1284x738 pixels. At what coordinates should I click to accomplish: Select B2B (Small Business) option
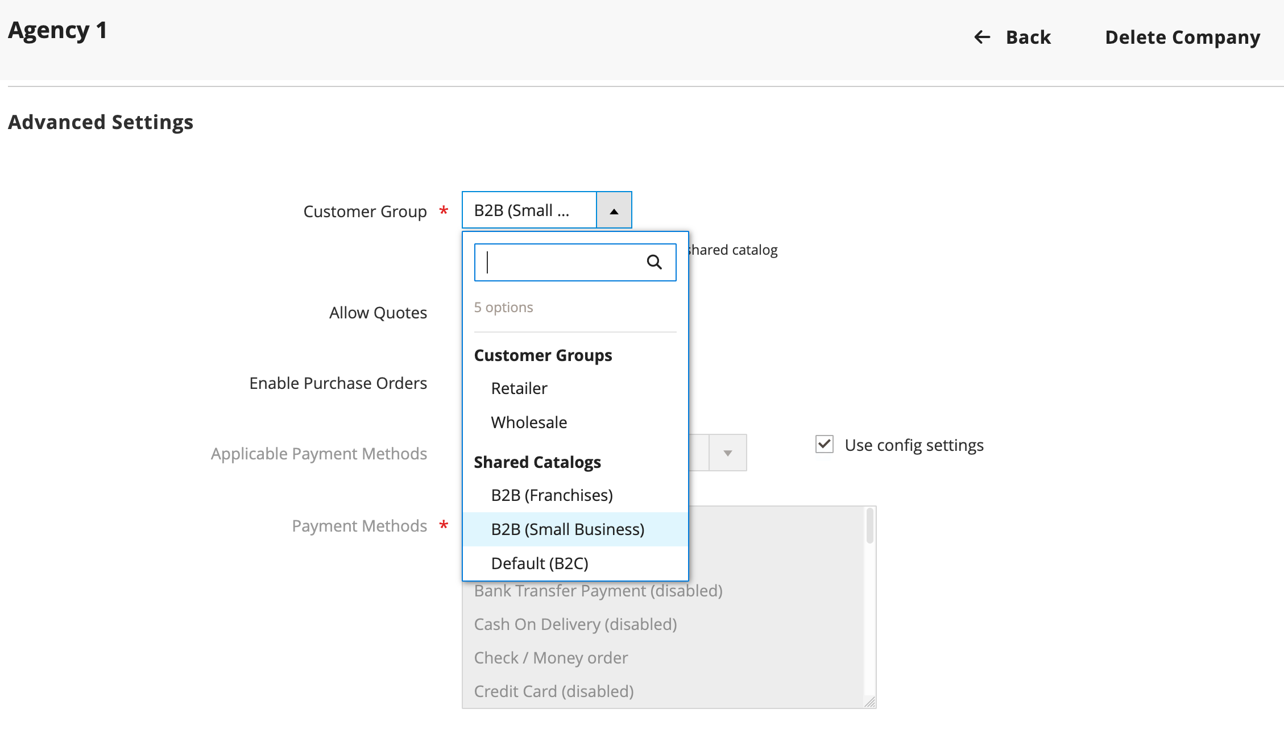coord(568,529)
